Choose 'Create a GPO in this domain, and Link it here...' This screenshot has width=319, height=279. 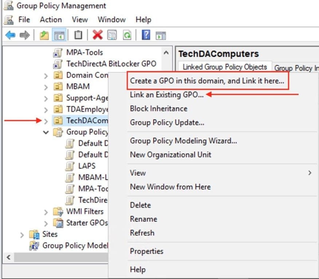coord(207,81)
